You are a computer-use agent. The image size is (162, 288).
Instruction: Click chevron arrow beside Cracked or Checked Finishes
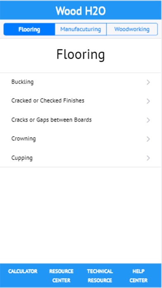tap(148, 101)
